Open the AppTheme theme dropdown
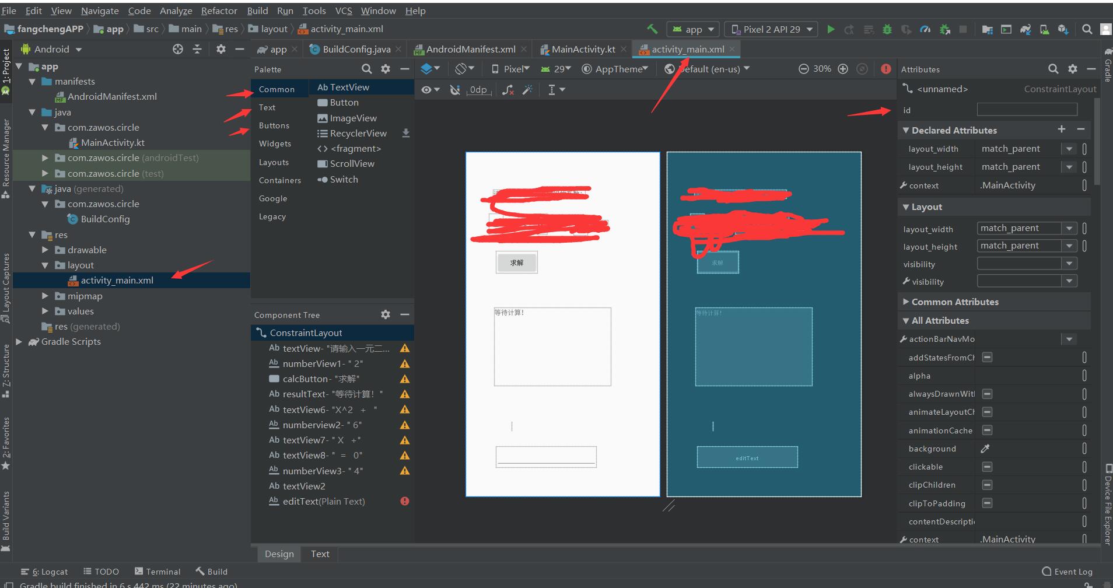The image size is (1113, 588). (614, 69)
